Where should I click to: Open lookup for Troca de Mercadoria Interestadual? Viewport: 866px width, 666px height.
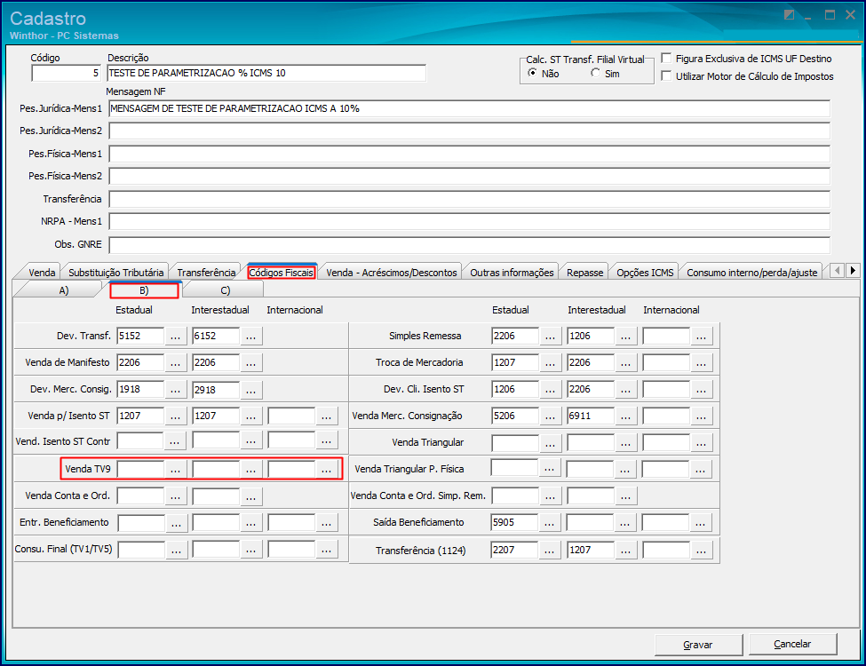626,362
